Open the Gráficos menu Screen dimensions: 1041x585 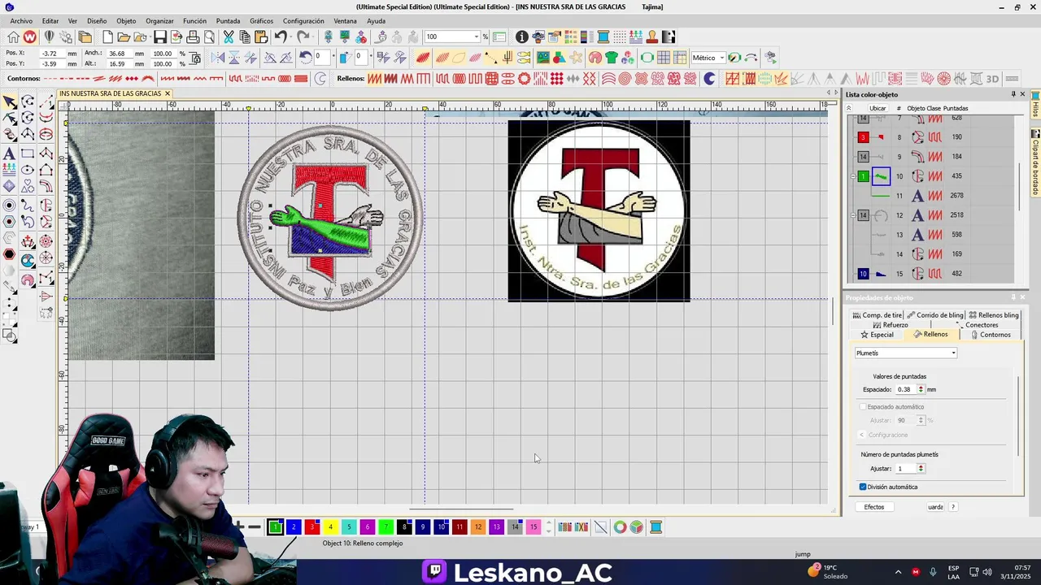point(261,21)
